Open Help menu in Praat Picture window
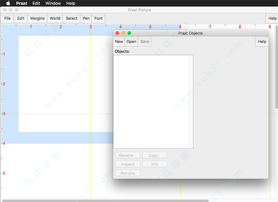278x202 pixels. tap(272, 18)
